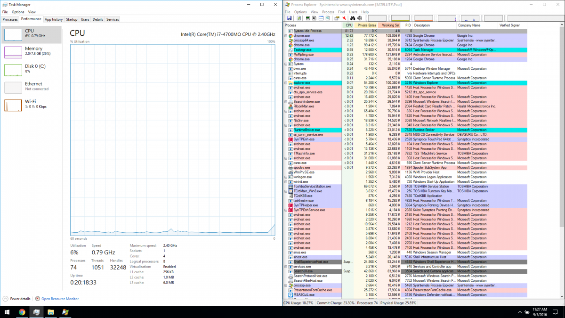Select the Ethernet performance item

coord(32,87)
